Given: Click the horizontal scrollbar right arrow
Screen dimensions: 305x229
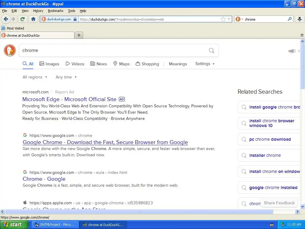Looking at the screenshot, I should (x=298, y=211).
